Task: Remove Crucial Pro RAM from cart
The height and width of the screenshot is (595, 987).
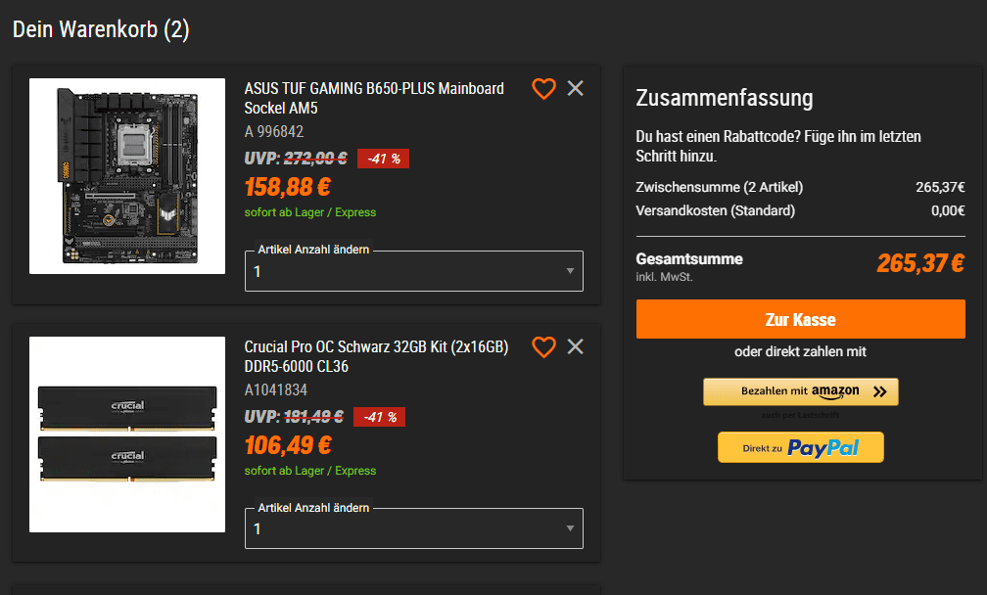Action: 575,346
